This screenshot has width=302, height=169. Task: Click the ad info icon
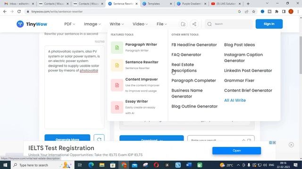tap(270, 143)
